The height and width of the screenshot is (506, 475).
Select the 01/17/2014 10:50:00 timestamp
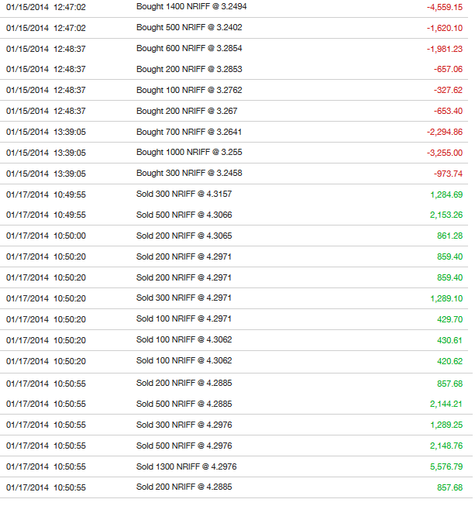click(46, 236)
